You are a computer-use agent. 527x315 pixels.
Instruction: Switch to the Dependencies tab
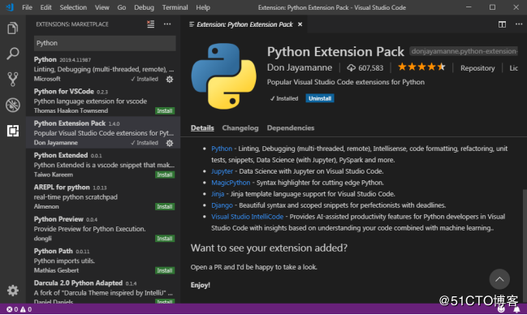[291, 128]
